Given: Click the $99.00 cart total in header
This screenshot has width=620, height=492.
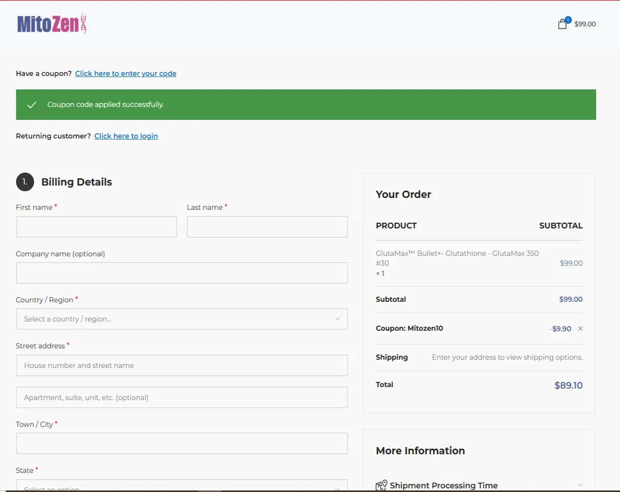Looking at the screenshot, I should click(x=584, y=24).
